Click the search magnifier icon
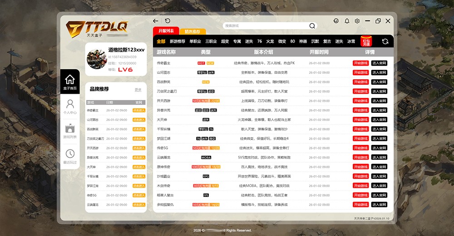 pos(312,26)
